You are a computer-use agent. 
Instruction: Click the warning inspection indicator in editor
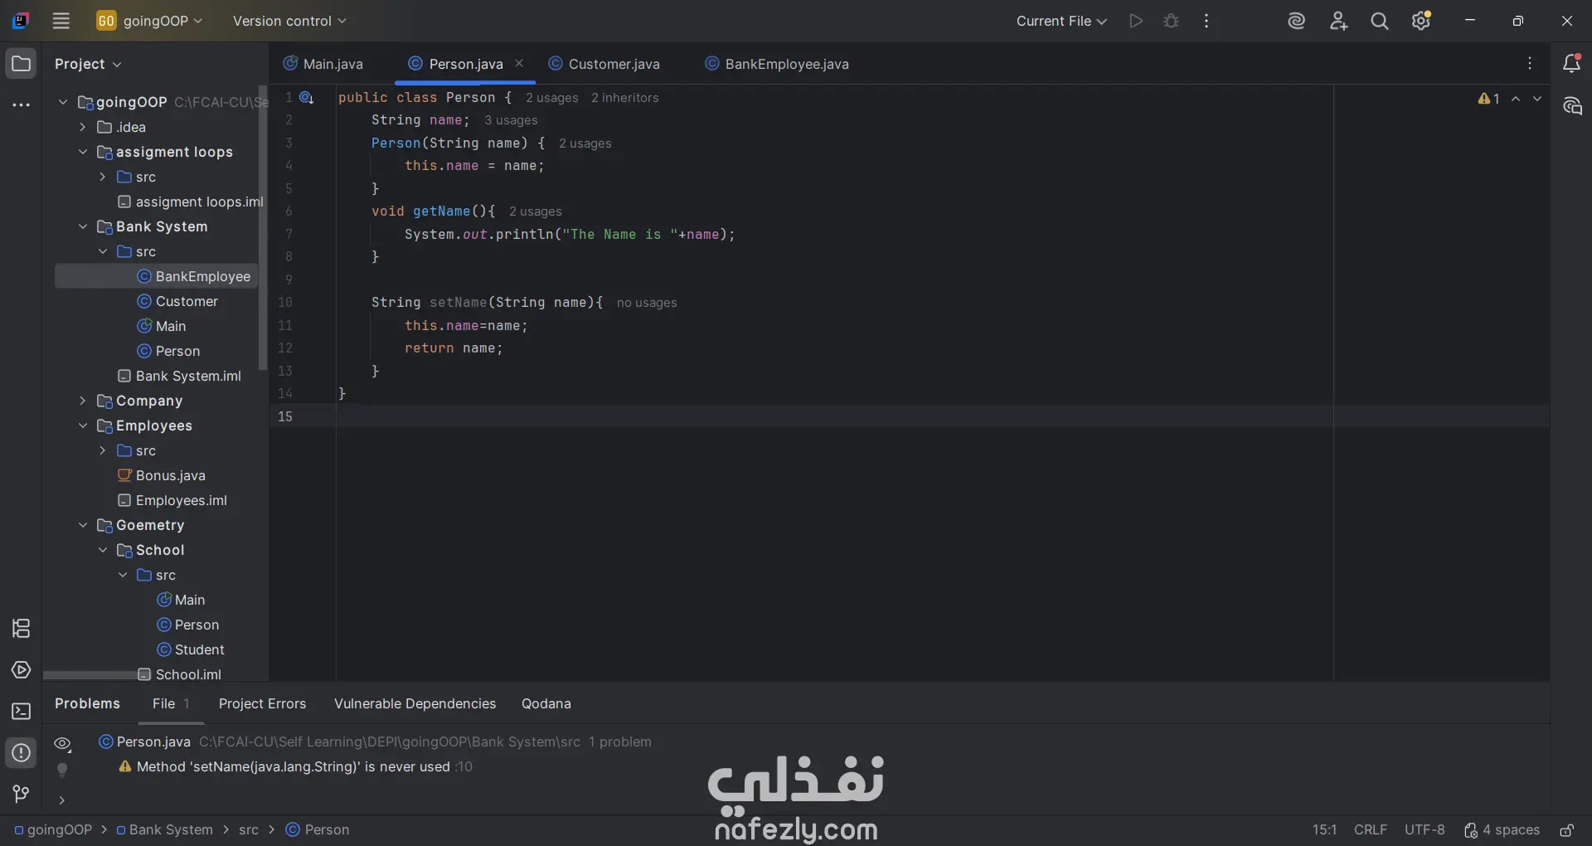(x=1488, y=99)
